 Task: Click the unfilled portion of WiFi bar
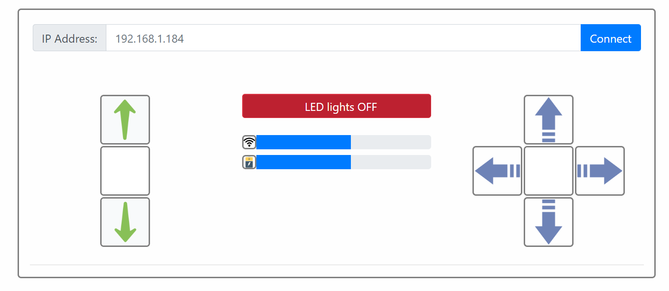point(391,142)
